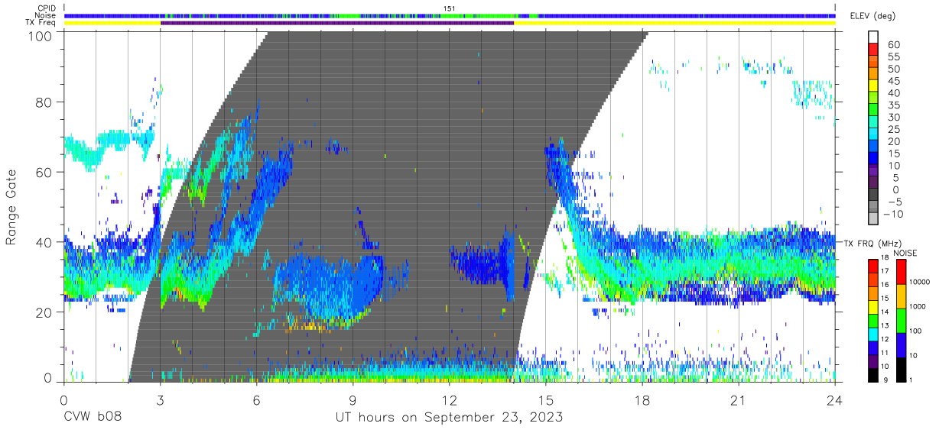Click the black segment of the TX FRQ colorbar

click(x=873, y=375)
